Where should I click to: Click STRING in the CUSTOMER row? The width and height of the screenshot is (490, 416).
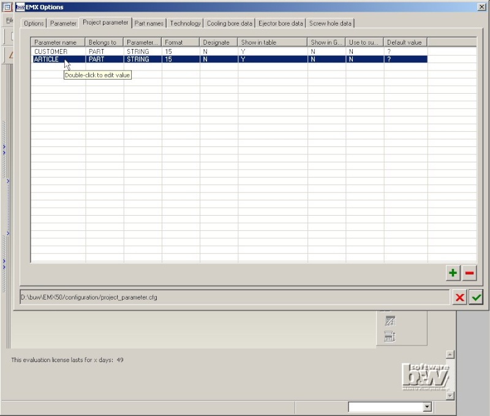coord(138,51)
